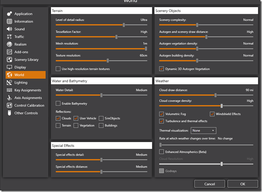
Task: Uncheck User Vehicle reflections
Action: (76, 118)
